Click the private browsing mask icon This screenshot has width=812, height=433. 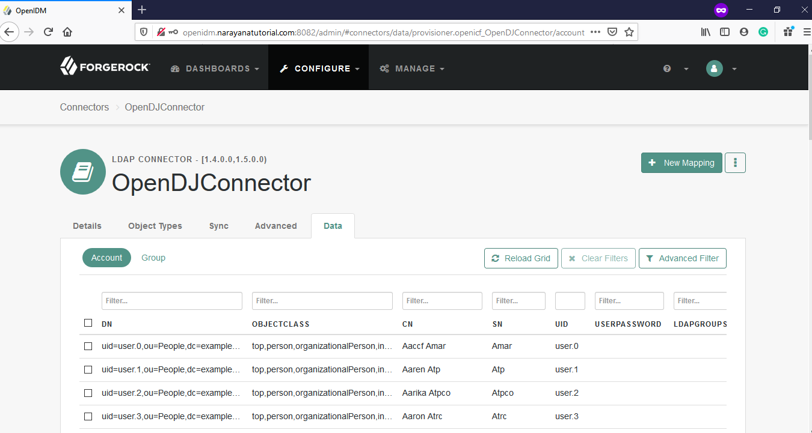pos(721,10)
